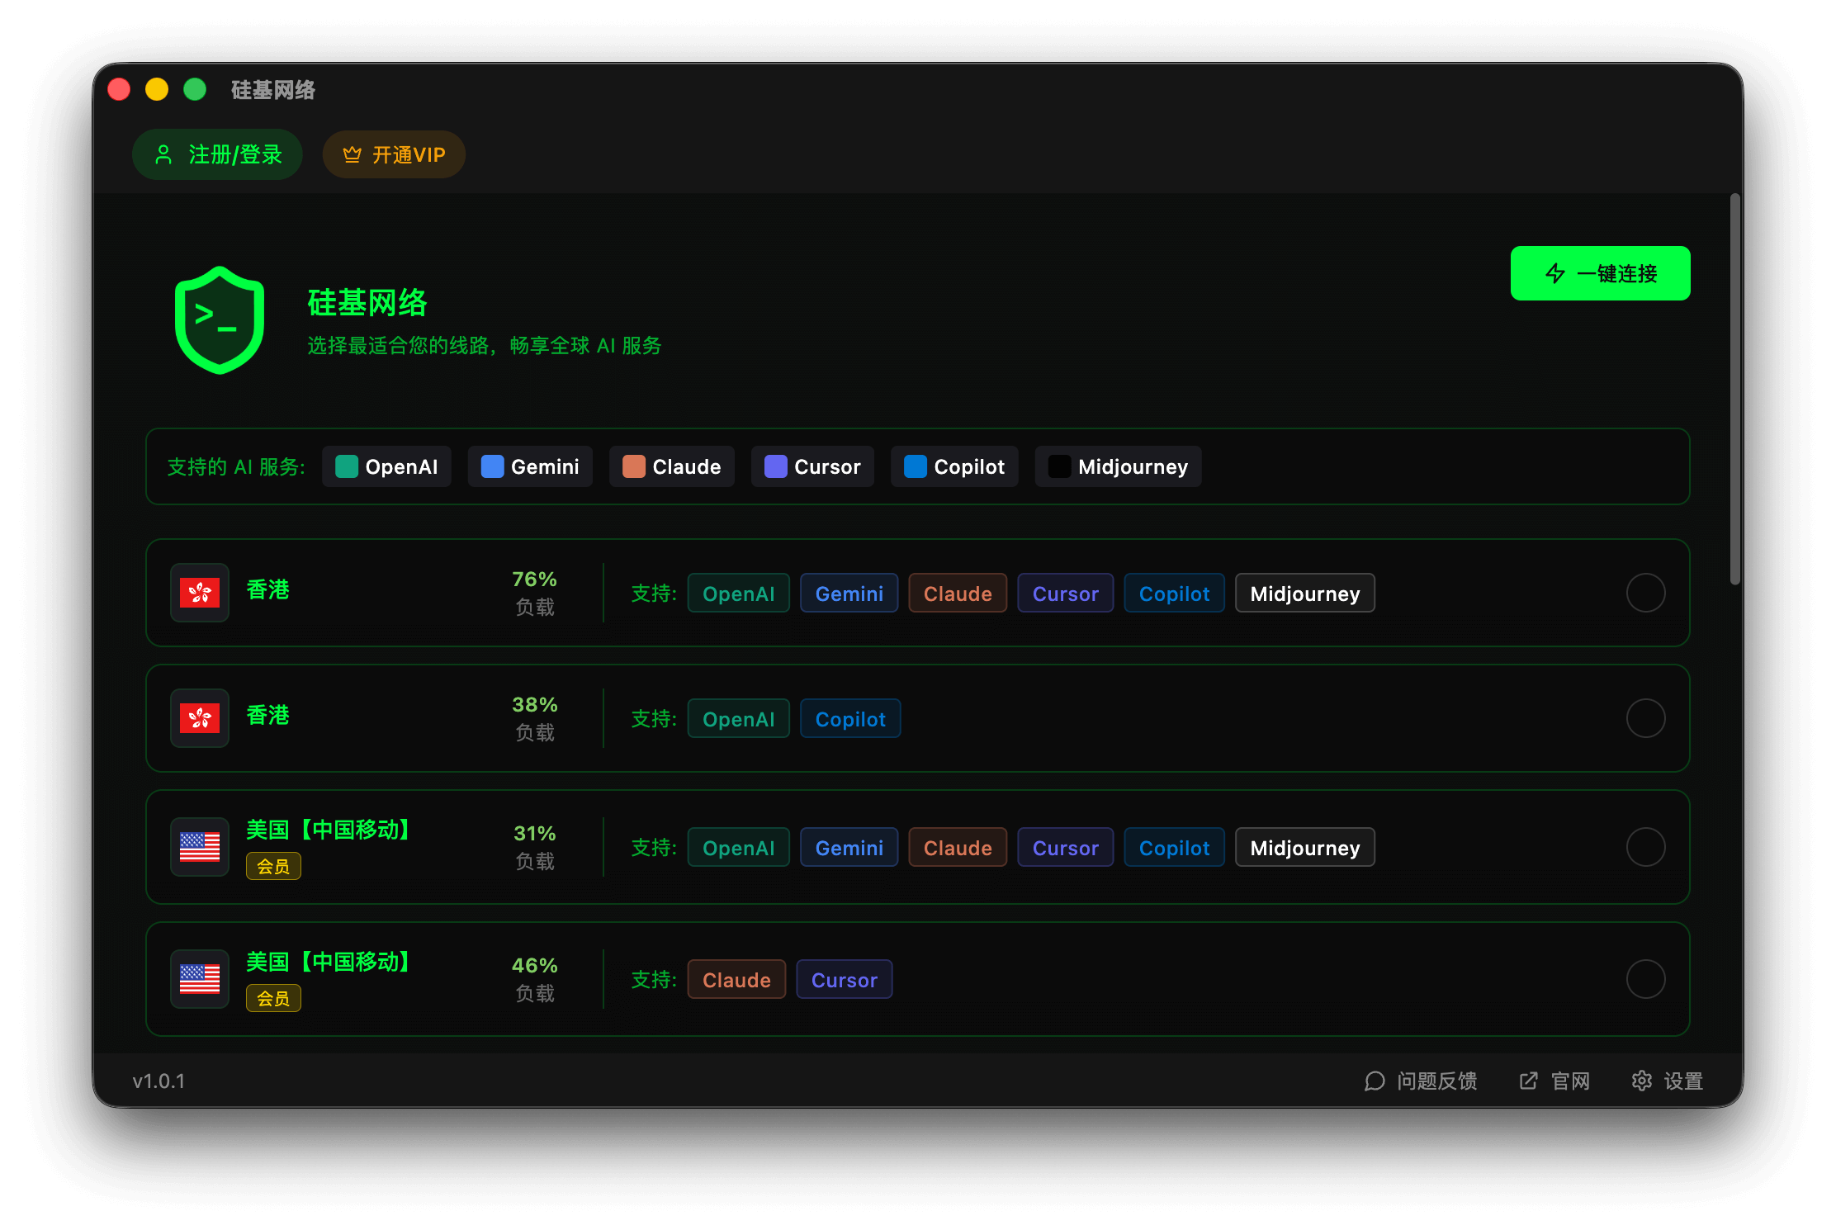Click the US flag icon on 美国【中国移动】

(x=199, y=847)
